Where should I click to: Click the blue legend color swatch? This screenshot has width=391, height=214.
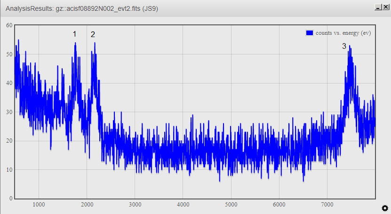pyautogui.click(x=310, y=33)
